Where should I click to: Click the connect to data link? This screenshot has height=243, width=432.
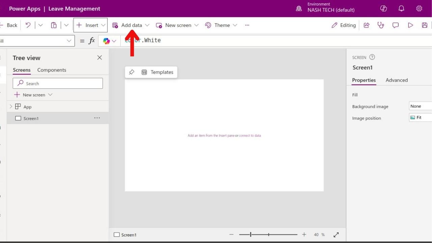coord(250,136)
